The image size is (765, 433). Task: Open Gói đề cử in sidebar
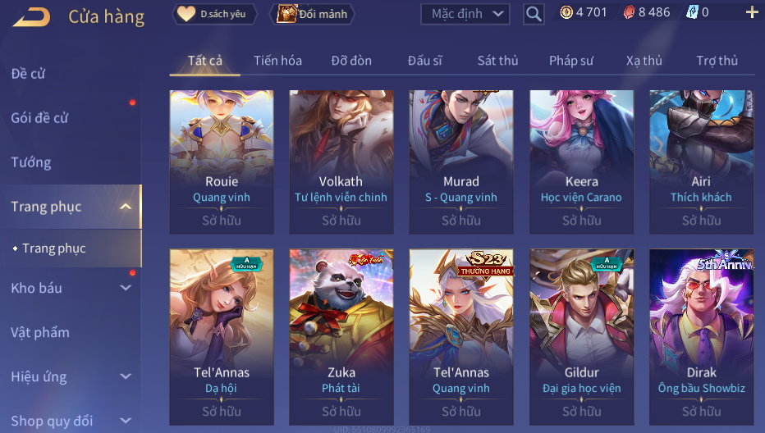coord(39,118)
